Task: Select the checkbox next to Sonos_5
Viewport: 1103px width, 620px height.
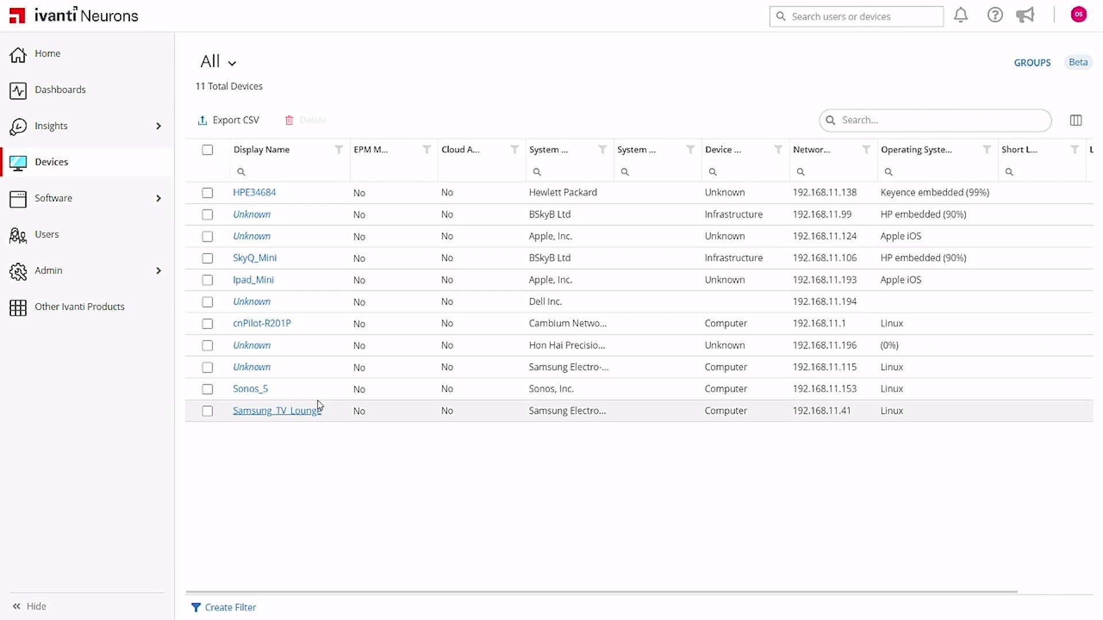Action: [207, 389]
